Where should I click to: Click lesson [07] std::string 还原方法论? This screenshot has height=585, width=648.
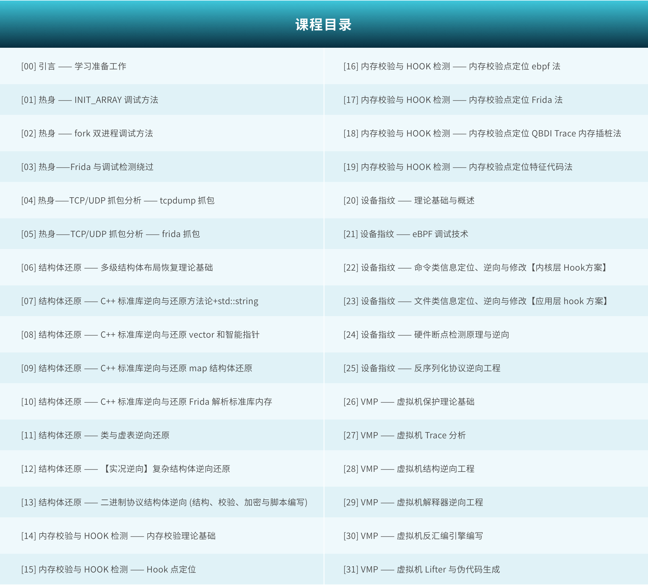(140, 301)
